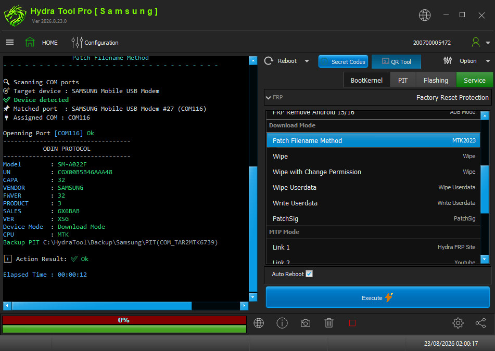Viewport: 495px width, 351px height.
Task: Click the green HOME house icon
Action: pos(30,42)
